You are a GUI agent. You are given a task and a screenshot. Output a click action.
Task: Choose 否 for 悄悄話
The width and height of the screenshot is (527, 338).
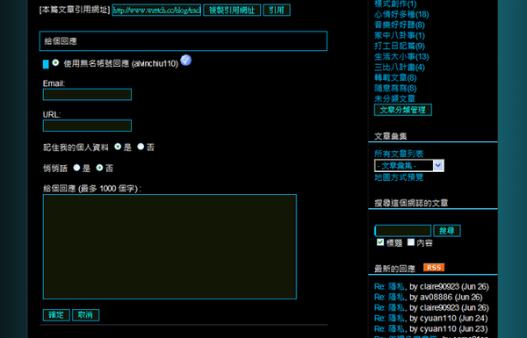click(99, 168)
